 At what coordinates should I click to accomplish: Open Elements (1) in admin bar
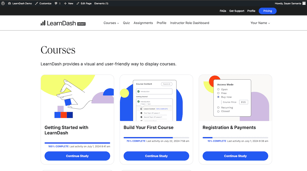click(101, 3)
